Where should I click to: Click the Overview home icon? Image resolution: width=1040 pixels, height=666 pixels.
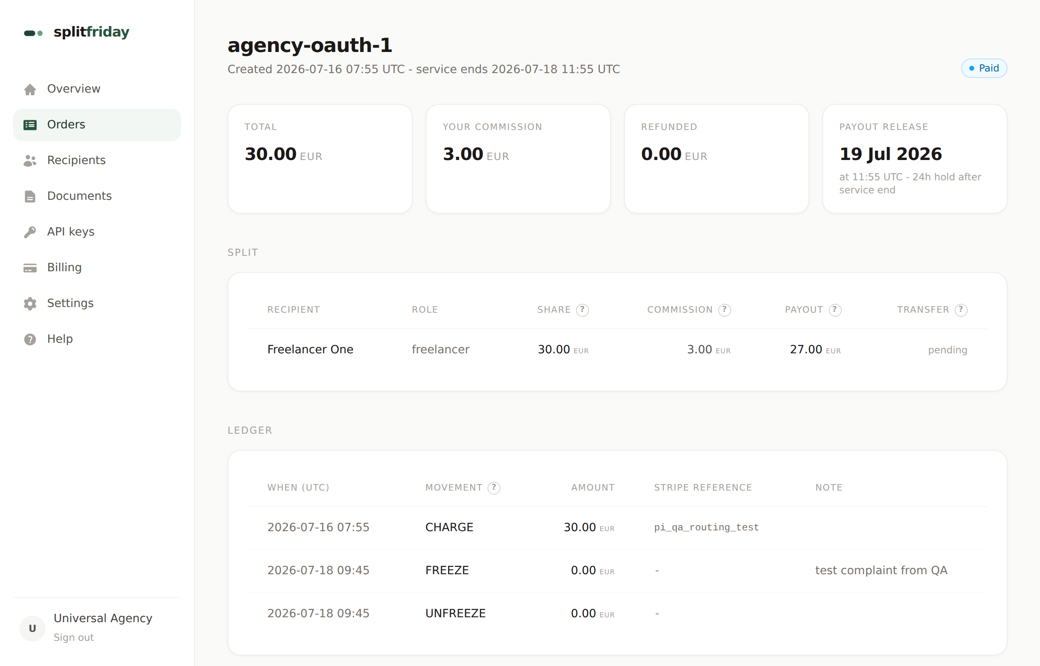(x=30, y=89)
